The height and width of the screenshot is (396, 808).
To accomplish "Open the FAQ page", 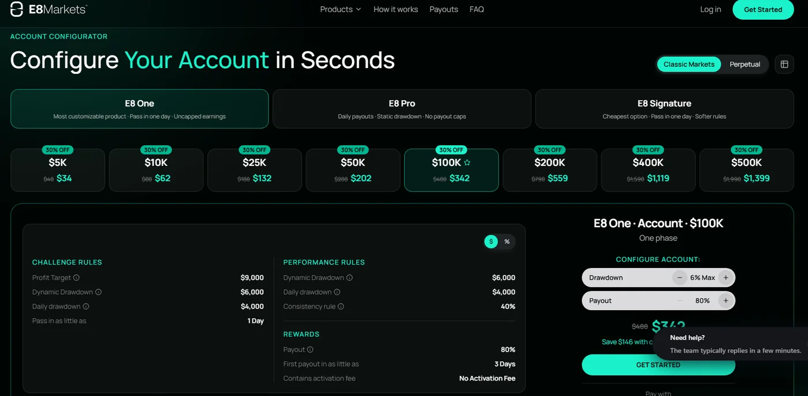I will pyautogui.click(x=477, y=9).
